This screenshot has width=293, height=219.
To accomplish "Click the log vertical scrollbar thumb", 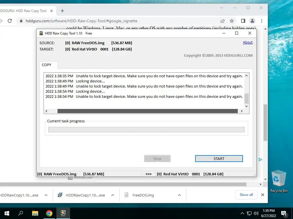I will (246, 98).
